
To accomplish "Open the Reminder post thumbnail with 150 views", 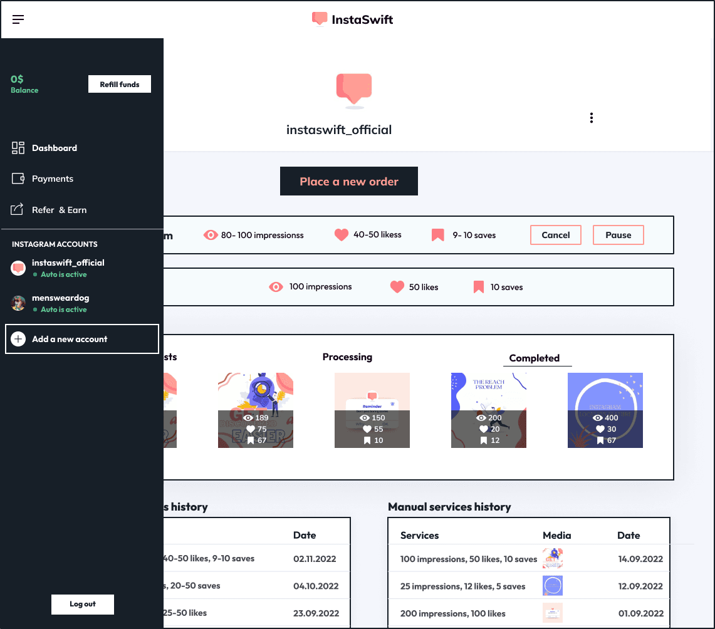I will [x=372, y=410].
